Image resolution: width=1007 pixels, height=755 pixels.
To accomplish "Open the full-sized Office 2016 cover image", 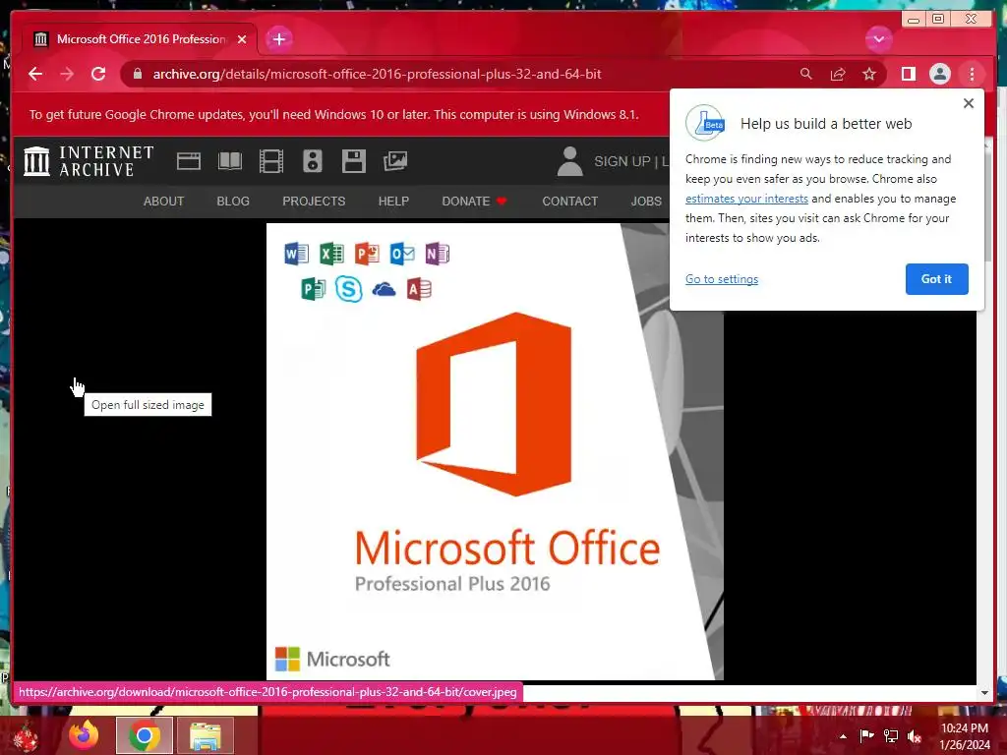I will coord(495,451).
